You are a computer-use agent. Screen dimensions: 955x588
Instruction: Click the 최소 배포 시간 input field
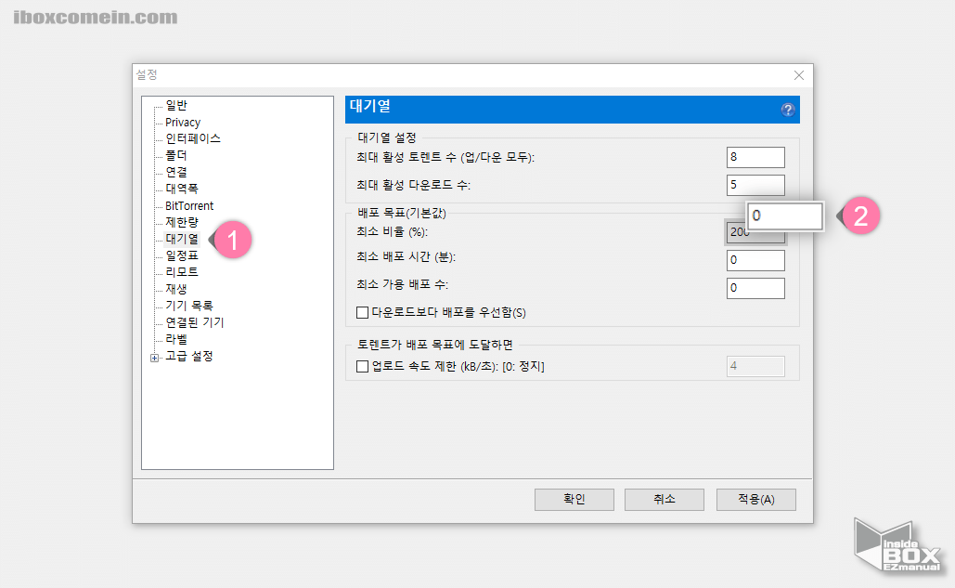(x=755, y=260)
